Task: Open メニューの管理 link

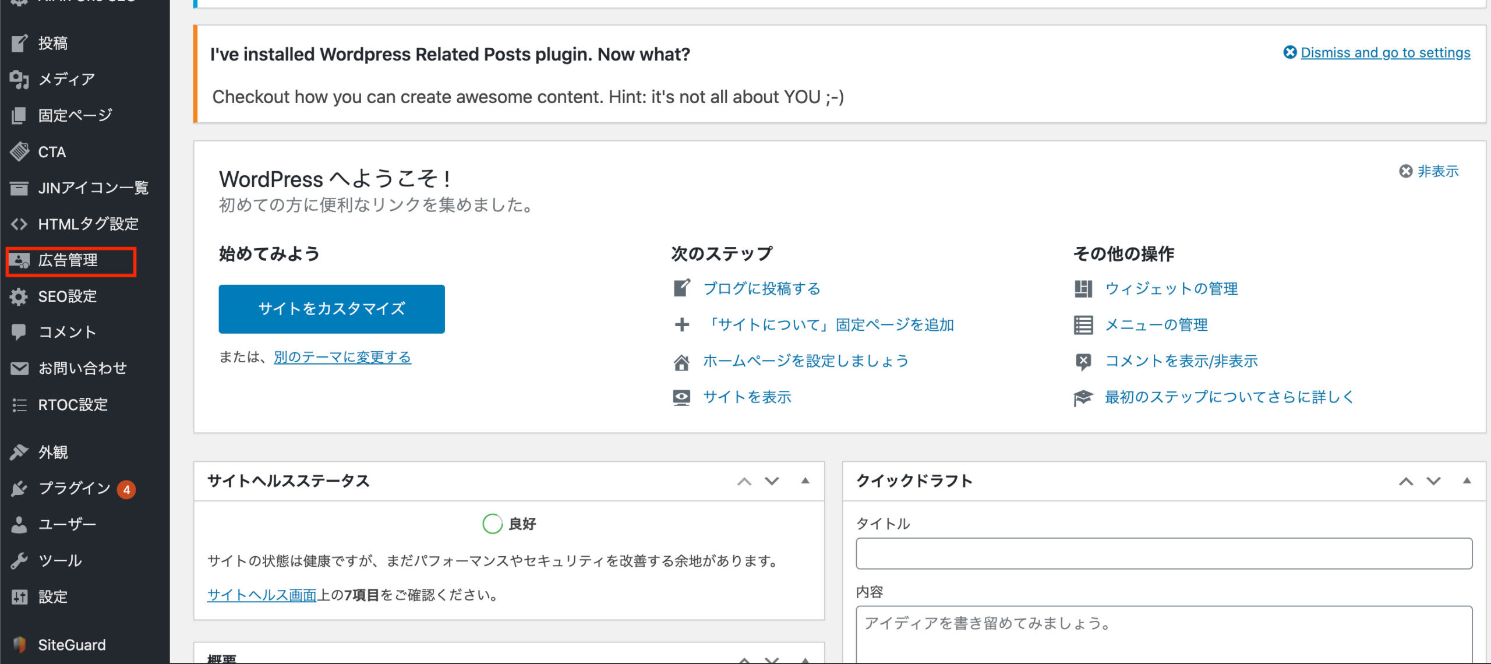Action: [x=1157, y=324]
